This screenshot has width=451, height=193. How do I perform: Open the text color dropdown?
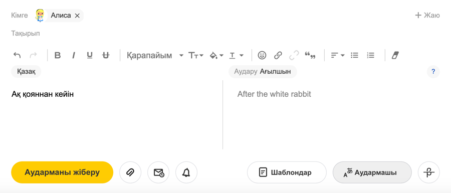(236, 55)
